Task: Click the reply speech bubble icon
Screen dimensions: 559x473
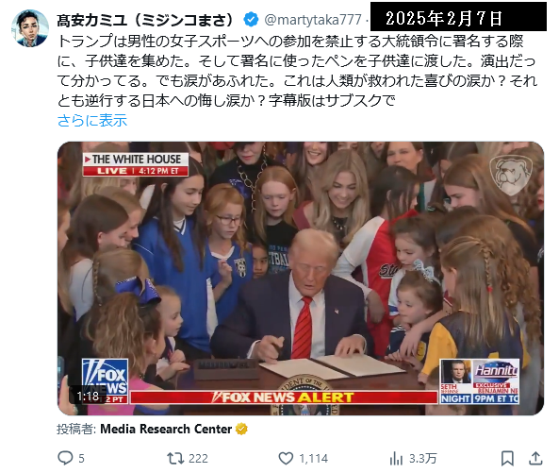Action: tap(65, 458)
